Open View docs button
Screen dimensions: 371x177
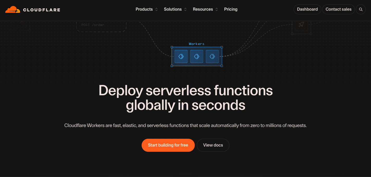[x=213, y=145]
